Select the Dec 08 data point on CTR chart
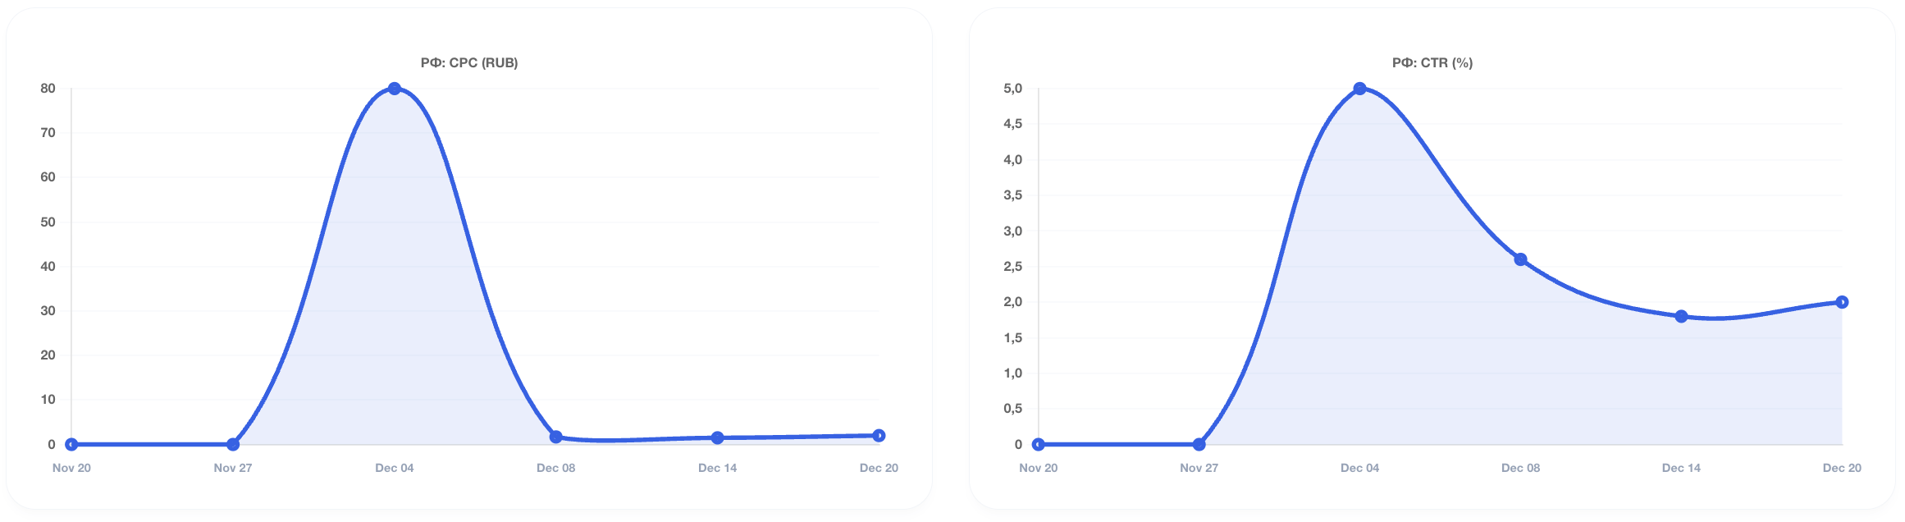This screenshot has width=1905, height=522. [1521, 259]
